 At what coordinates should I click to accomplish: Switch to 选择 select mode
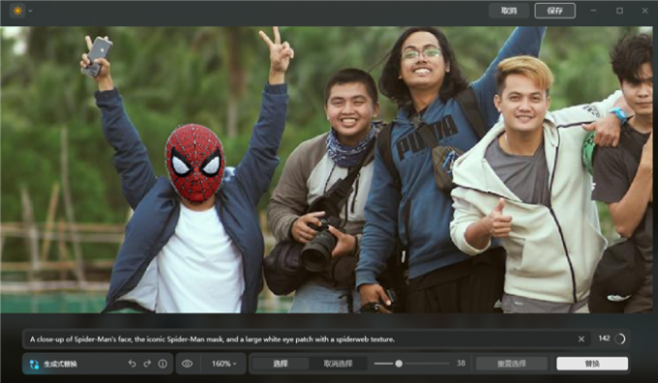tap(281, 364)
